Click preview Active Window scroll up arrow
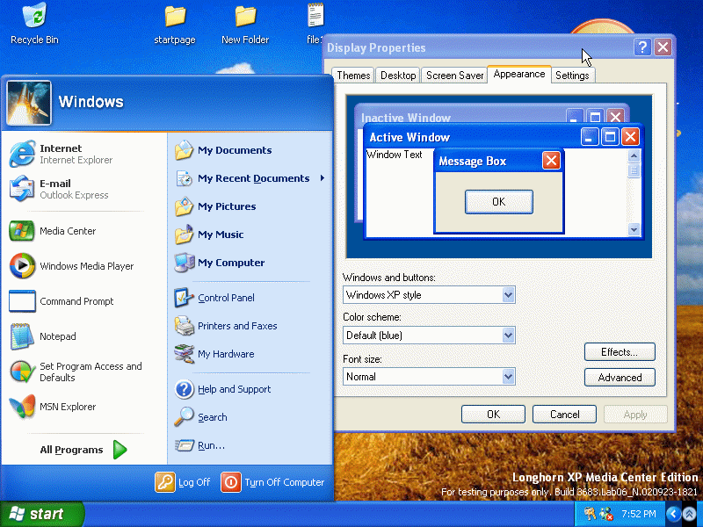 [634, 156]
